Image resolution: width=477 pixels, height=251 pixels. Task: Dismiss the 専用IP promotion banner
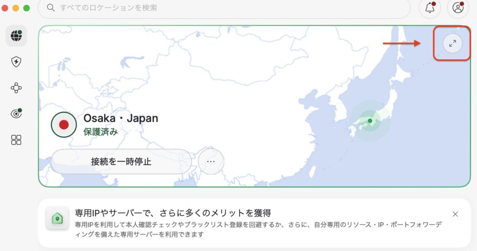click(x=455, y=214)
